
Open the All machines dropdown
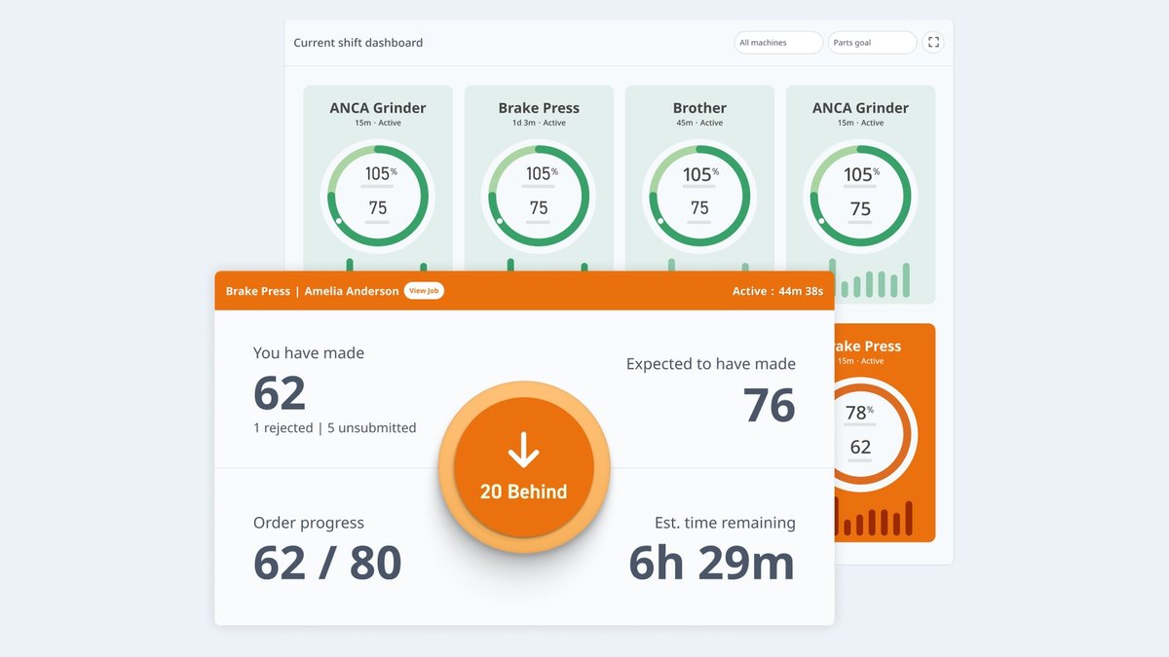(x=778, y=43)
